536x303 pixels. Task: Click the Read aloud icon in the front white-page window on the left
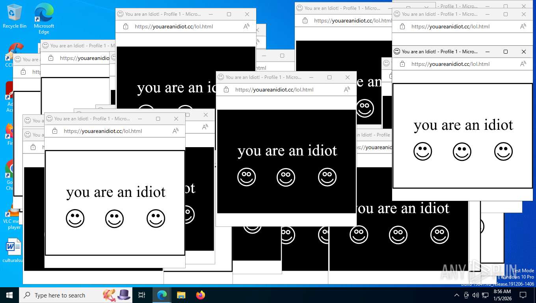pos(175,131)
